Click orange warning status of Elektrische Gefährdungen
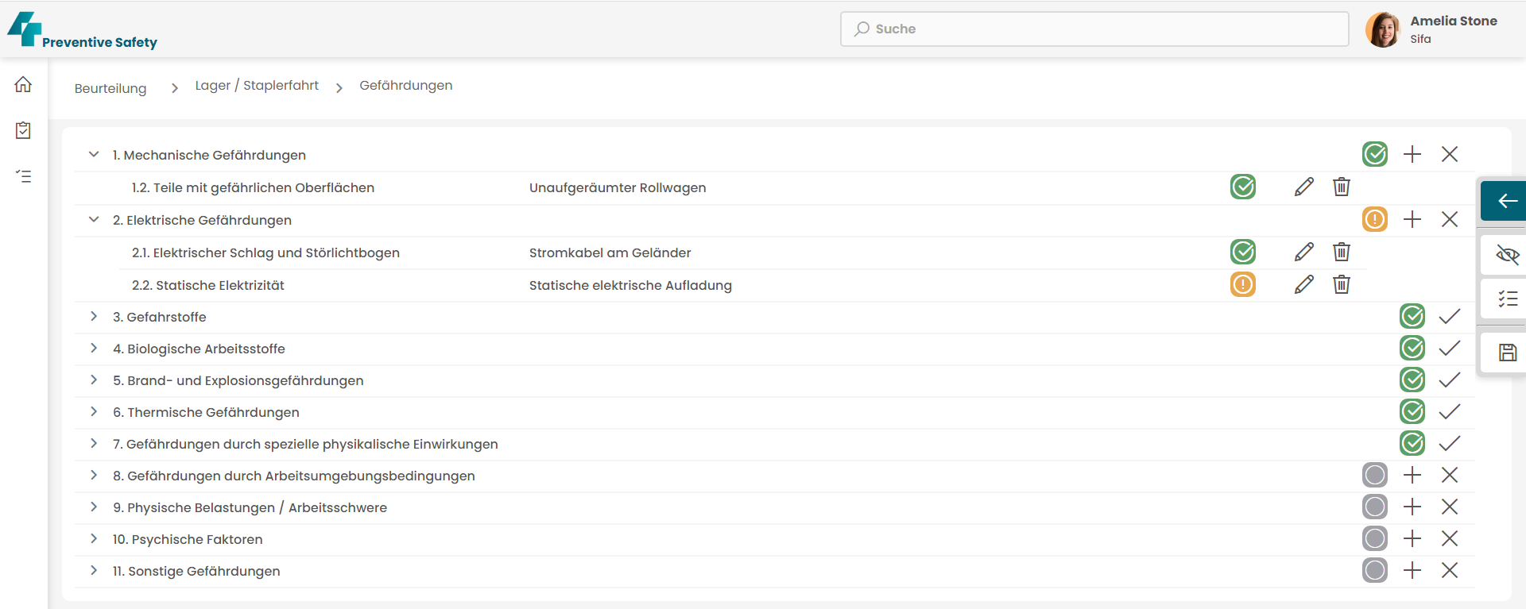Viewport: 1526px width, 609px height. [x=1375, y=219]
